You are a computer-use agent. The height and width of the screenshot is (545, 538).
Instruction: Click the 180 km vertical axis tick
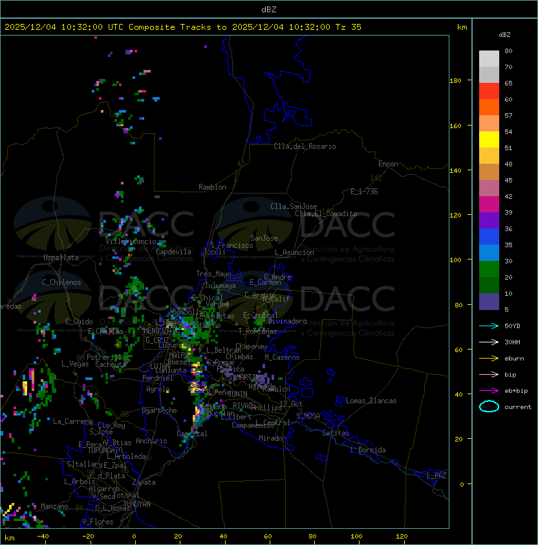coord(455,81)
